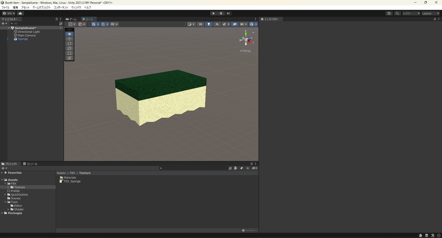Click the Play button
Viewport: 442px width, 238px height.
(x=213, y=13)
